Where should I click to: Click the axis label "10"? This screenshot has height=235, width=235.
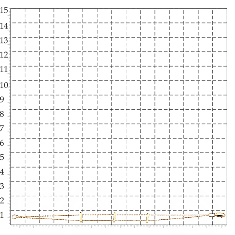click(x=4, y=85)
